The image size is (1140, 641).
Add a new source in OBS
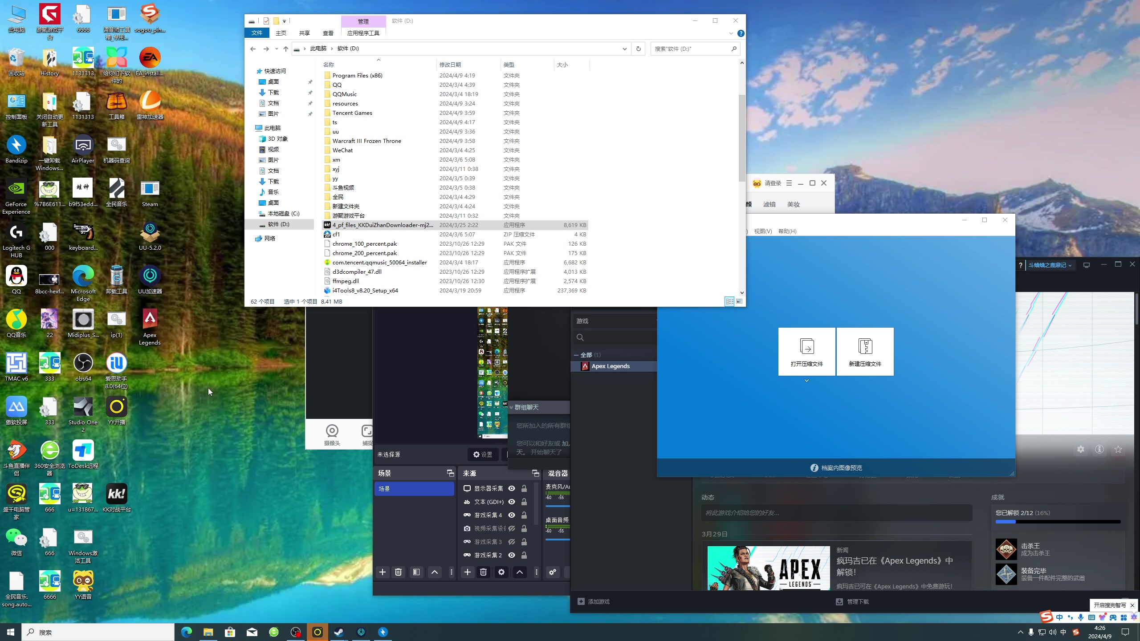click(467, 572)
